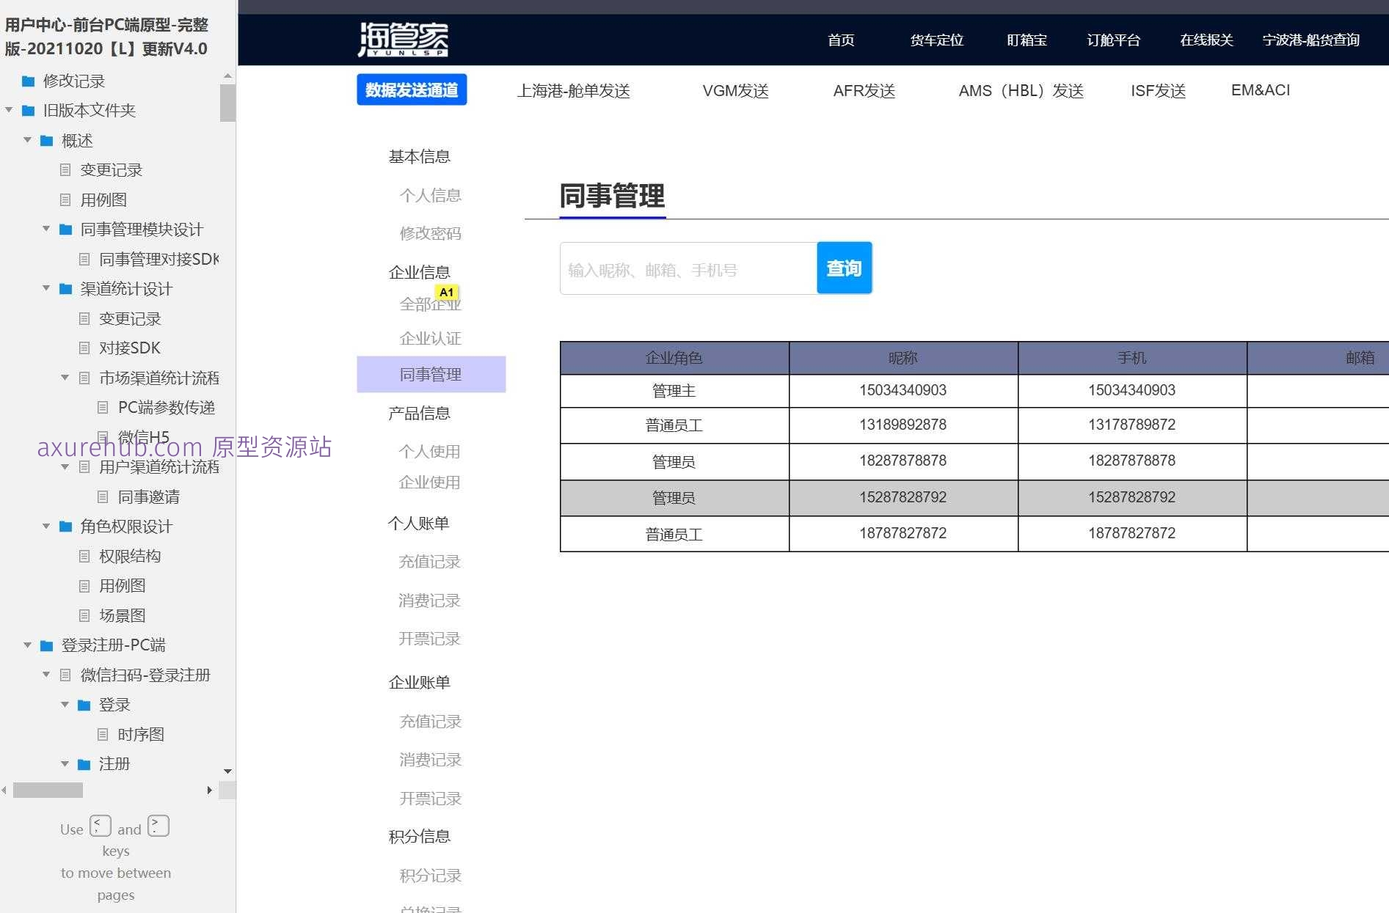Select the 数据发送通道 active tab
The image size is (1389, 913).
pyautogui.click(x=412, y=89)
